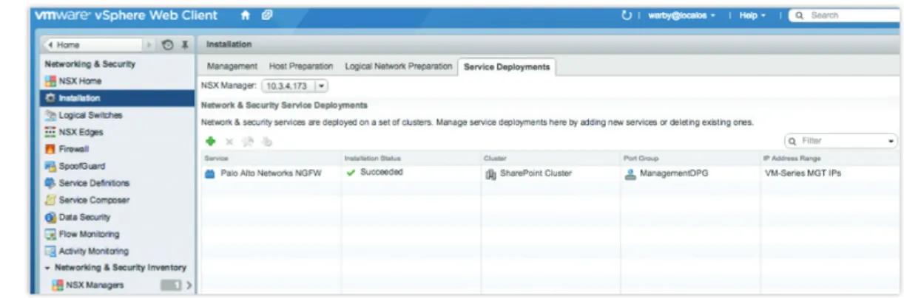Click the Service Composer icon
Screen dimensions: 904x298
[x=50, y=200]
